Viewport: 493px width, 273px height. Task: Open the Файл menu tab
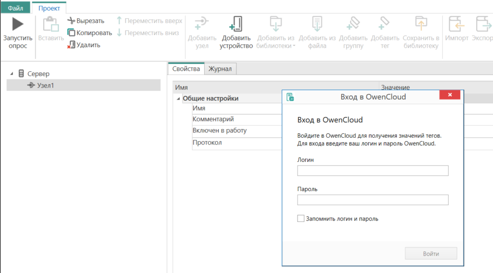point(15,8)
